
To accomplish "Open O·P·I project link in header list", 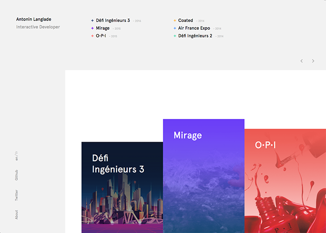I will [x=101, y=36].
